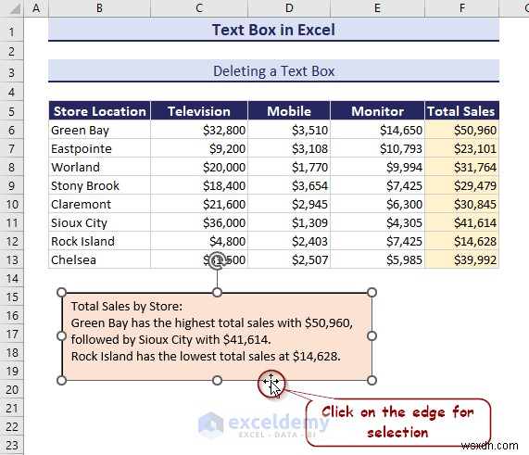529x455 pixels.
Task: Click the $1,770 Mobile cell
Action: (x=289, y=167)
